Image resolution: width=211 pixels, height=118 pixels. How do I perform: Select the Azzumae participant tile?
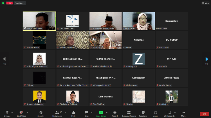tap(139, 40)
